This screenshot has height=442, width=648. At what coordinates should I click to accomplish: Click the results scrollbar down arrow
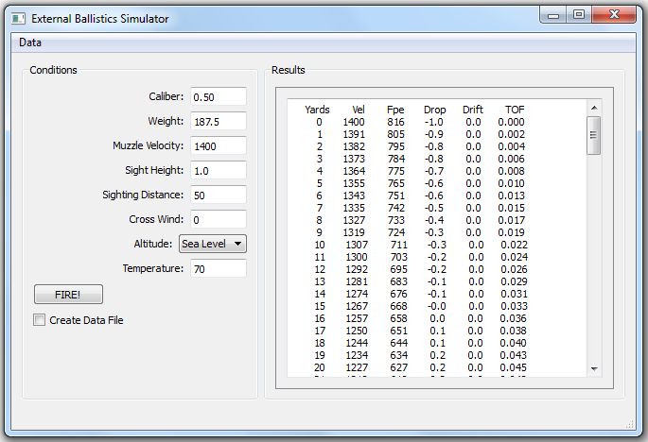(594, 368)
